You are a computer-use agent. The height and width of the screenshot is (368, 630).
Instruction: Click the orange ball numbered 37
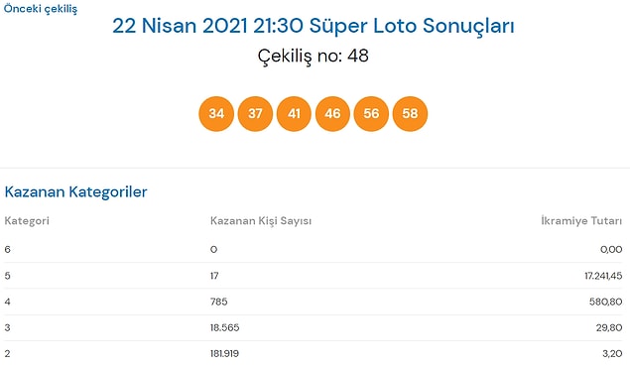tap(255, 114)
